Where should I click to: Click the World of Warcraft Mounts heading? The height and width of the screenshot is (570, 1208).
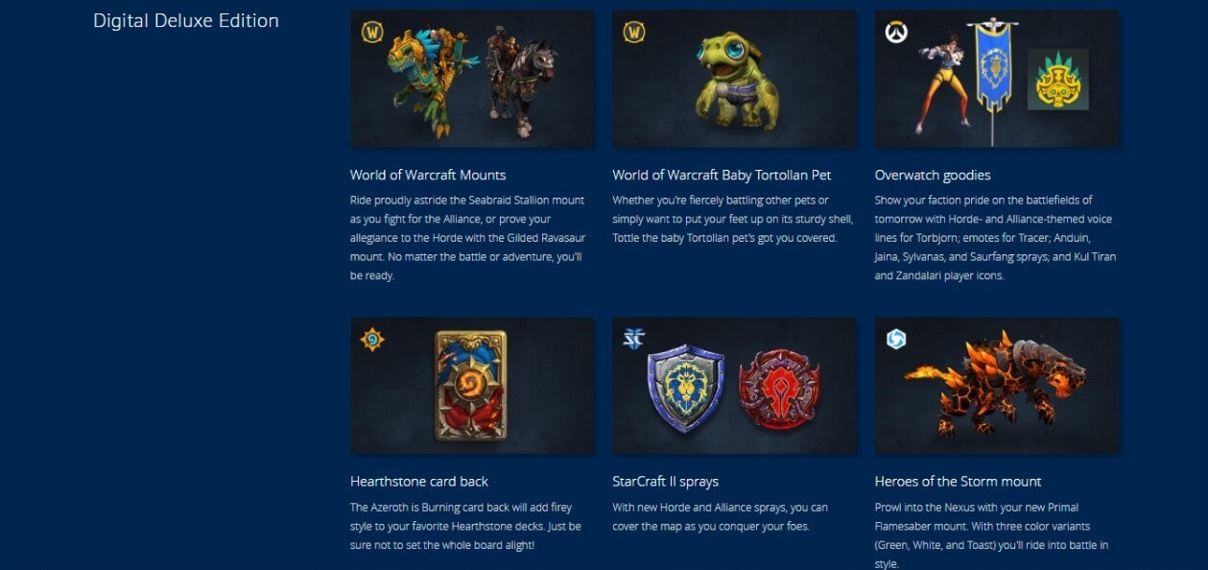click(x=428, y=175)
